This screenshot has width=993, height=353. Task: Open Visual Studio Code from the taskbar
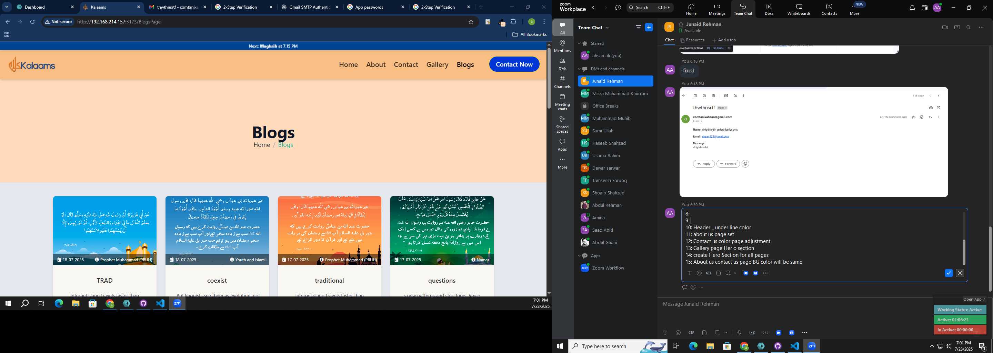point(160,304)
